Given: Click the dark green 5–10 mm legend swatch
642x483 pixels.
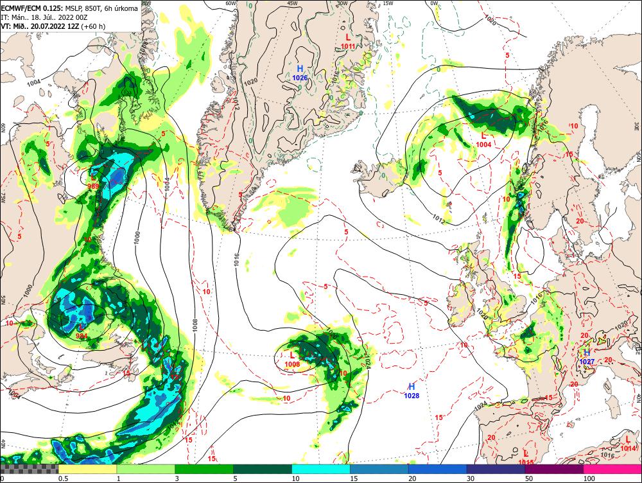Looking at the screenshot, I should tap(263, 469).
